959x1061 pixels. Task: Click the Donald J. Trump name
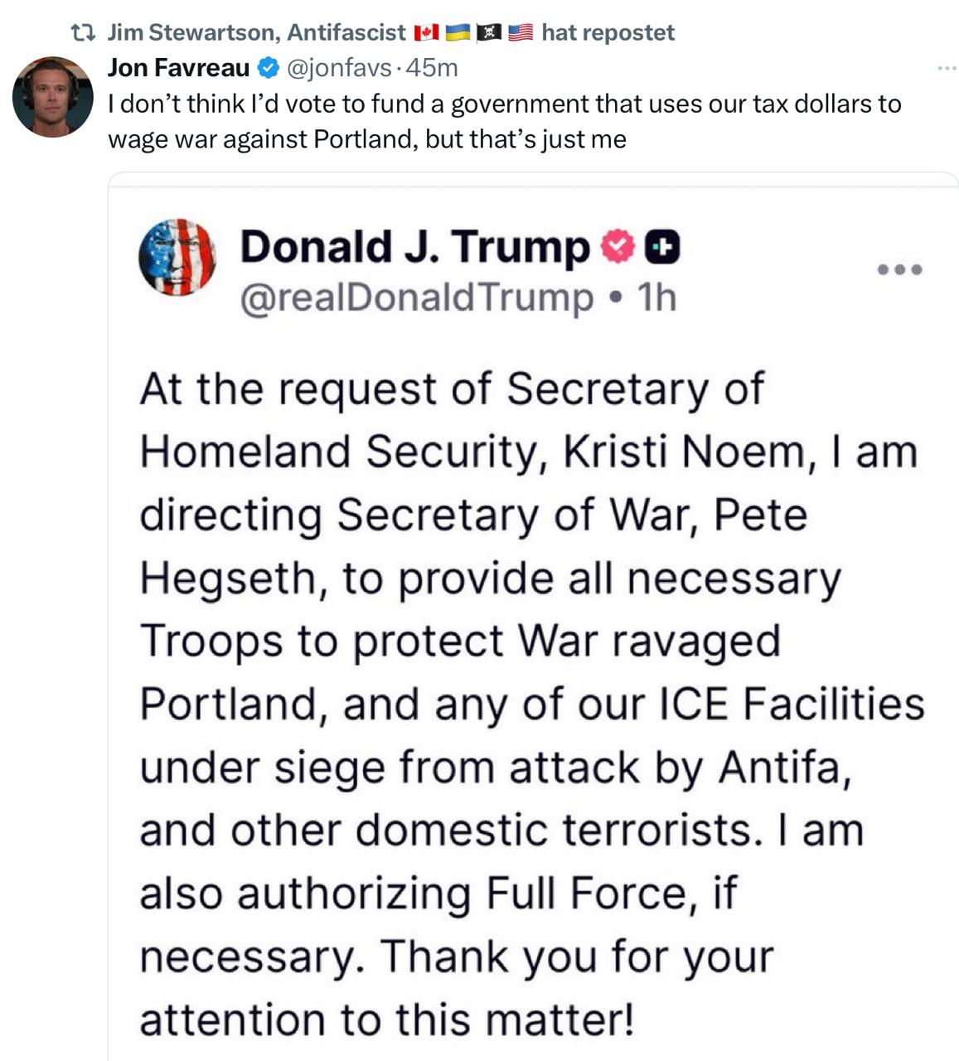pos(414,246)
